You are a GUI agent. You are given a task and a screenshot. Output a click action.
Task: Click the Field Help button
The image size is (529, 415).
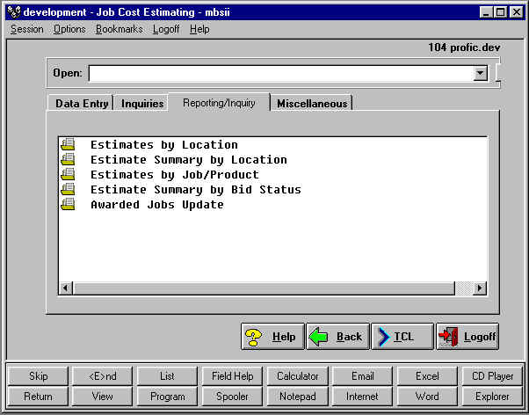point(232,376)
